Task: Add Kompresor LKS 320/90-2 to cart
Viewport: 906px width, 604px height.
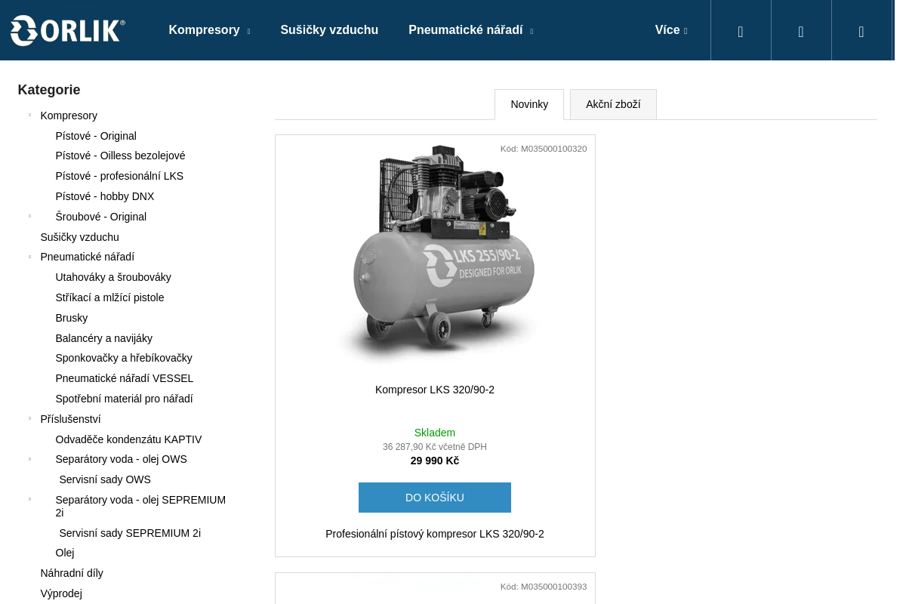Action: [x=435, y=498]
